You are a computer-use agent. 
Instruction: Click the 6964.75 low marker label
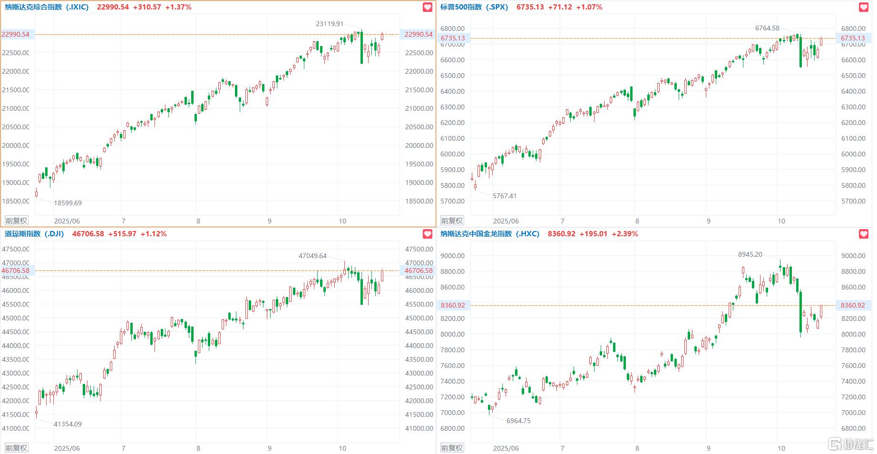pos(518,421)
